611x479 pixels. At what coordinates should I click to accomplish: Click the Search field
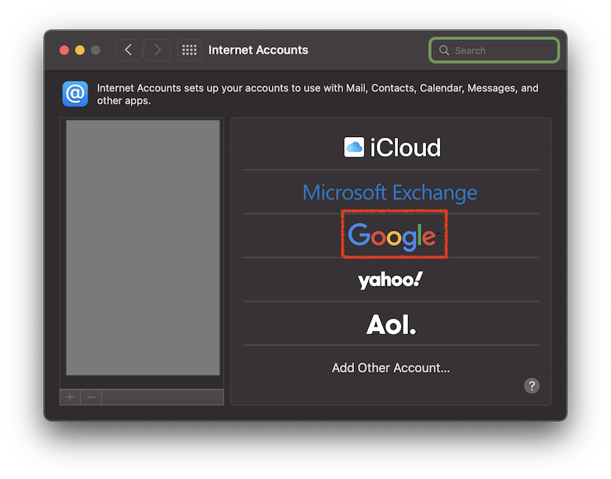[x=494, y=50]
